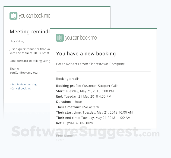
Task: Select the 'Peter Roberts from Shortstown Company' line
Action: coord(90,64)
